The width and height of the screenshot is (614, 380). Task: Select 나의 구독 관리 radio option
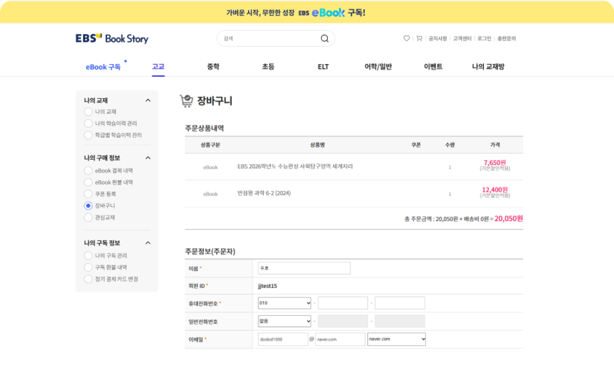tap(88, 256)
